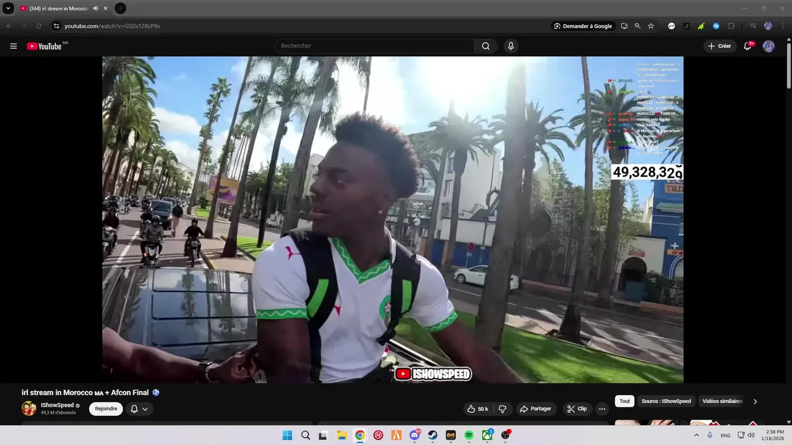Open File Explorer from taskbar
Screen dimensions: 792x445
pyautogui.click(x=342, y=435)
